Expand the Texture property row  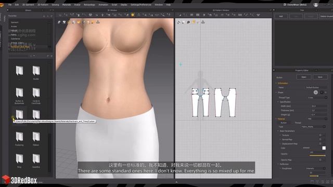(280, 135)
